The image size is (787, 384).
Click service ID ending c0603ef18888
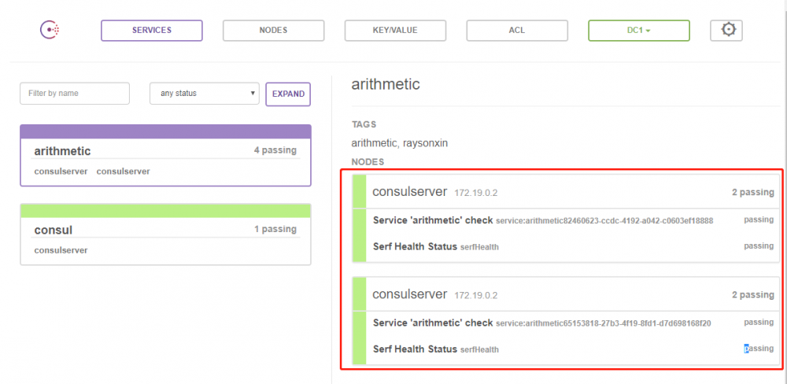[604, 221]
